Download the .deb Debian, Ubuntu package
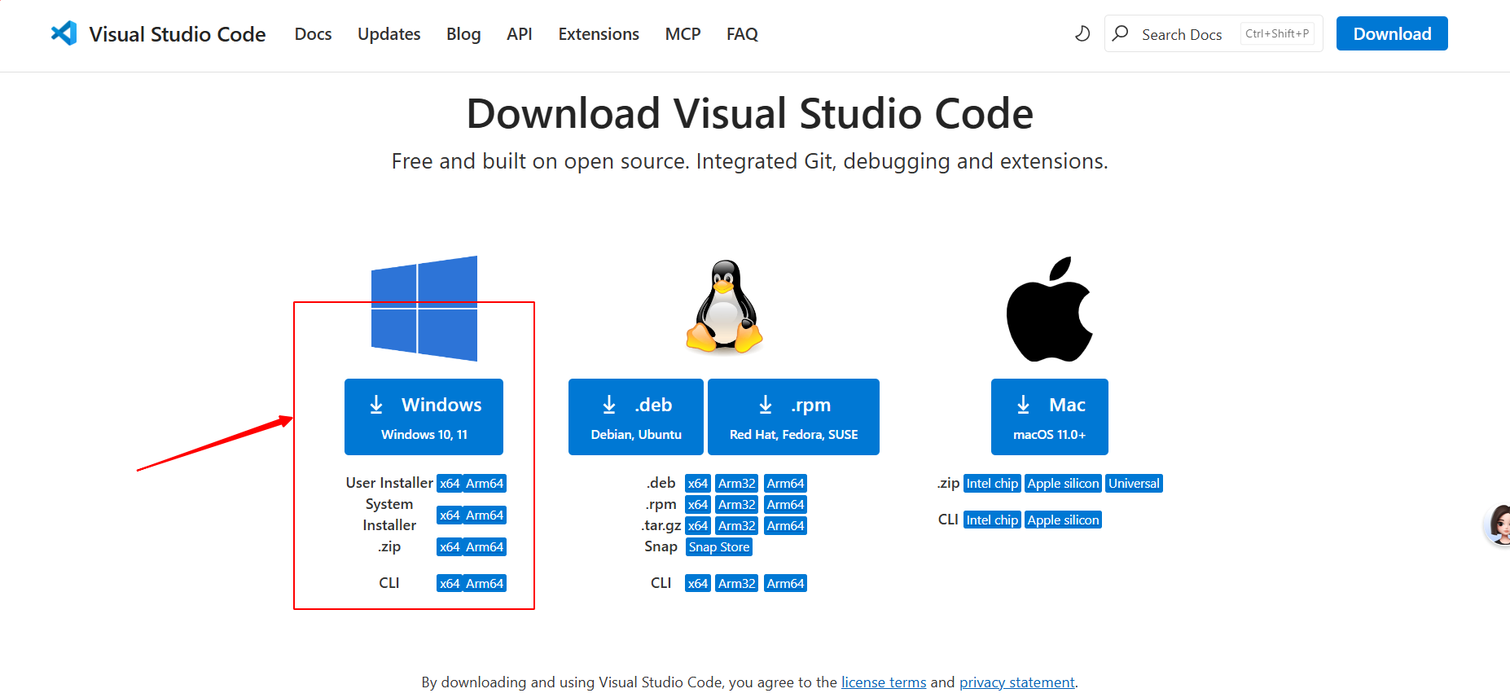This screenshot has height=693, width=1510. [636, 417]
